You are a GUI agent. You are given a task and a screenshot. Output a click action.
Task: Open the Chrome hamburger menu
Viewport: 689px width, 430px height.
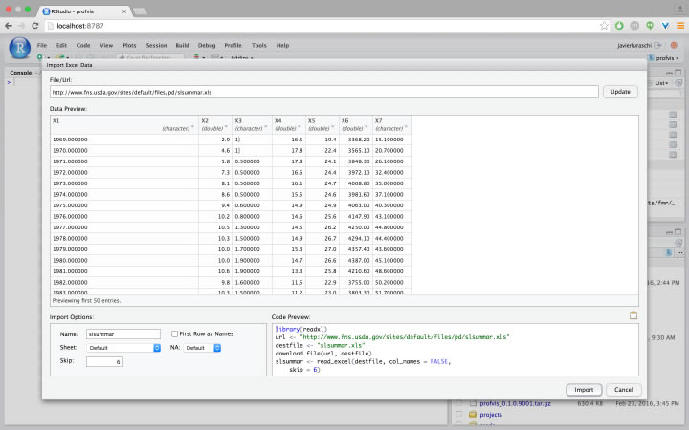coord(678,26)
